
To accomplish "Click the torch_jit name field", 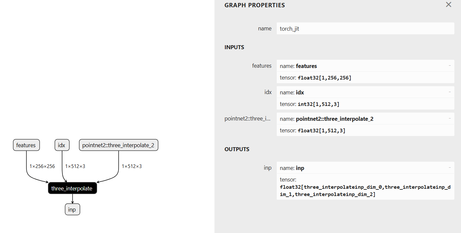I will click(365, 28).
